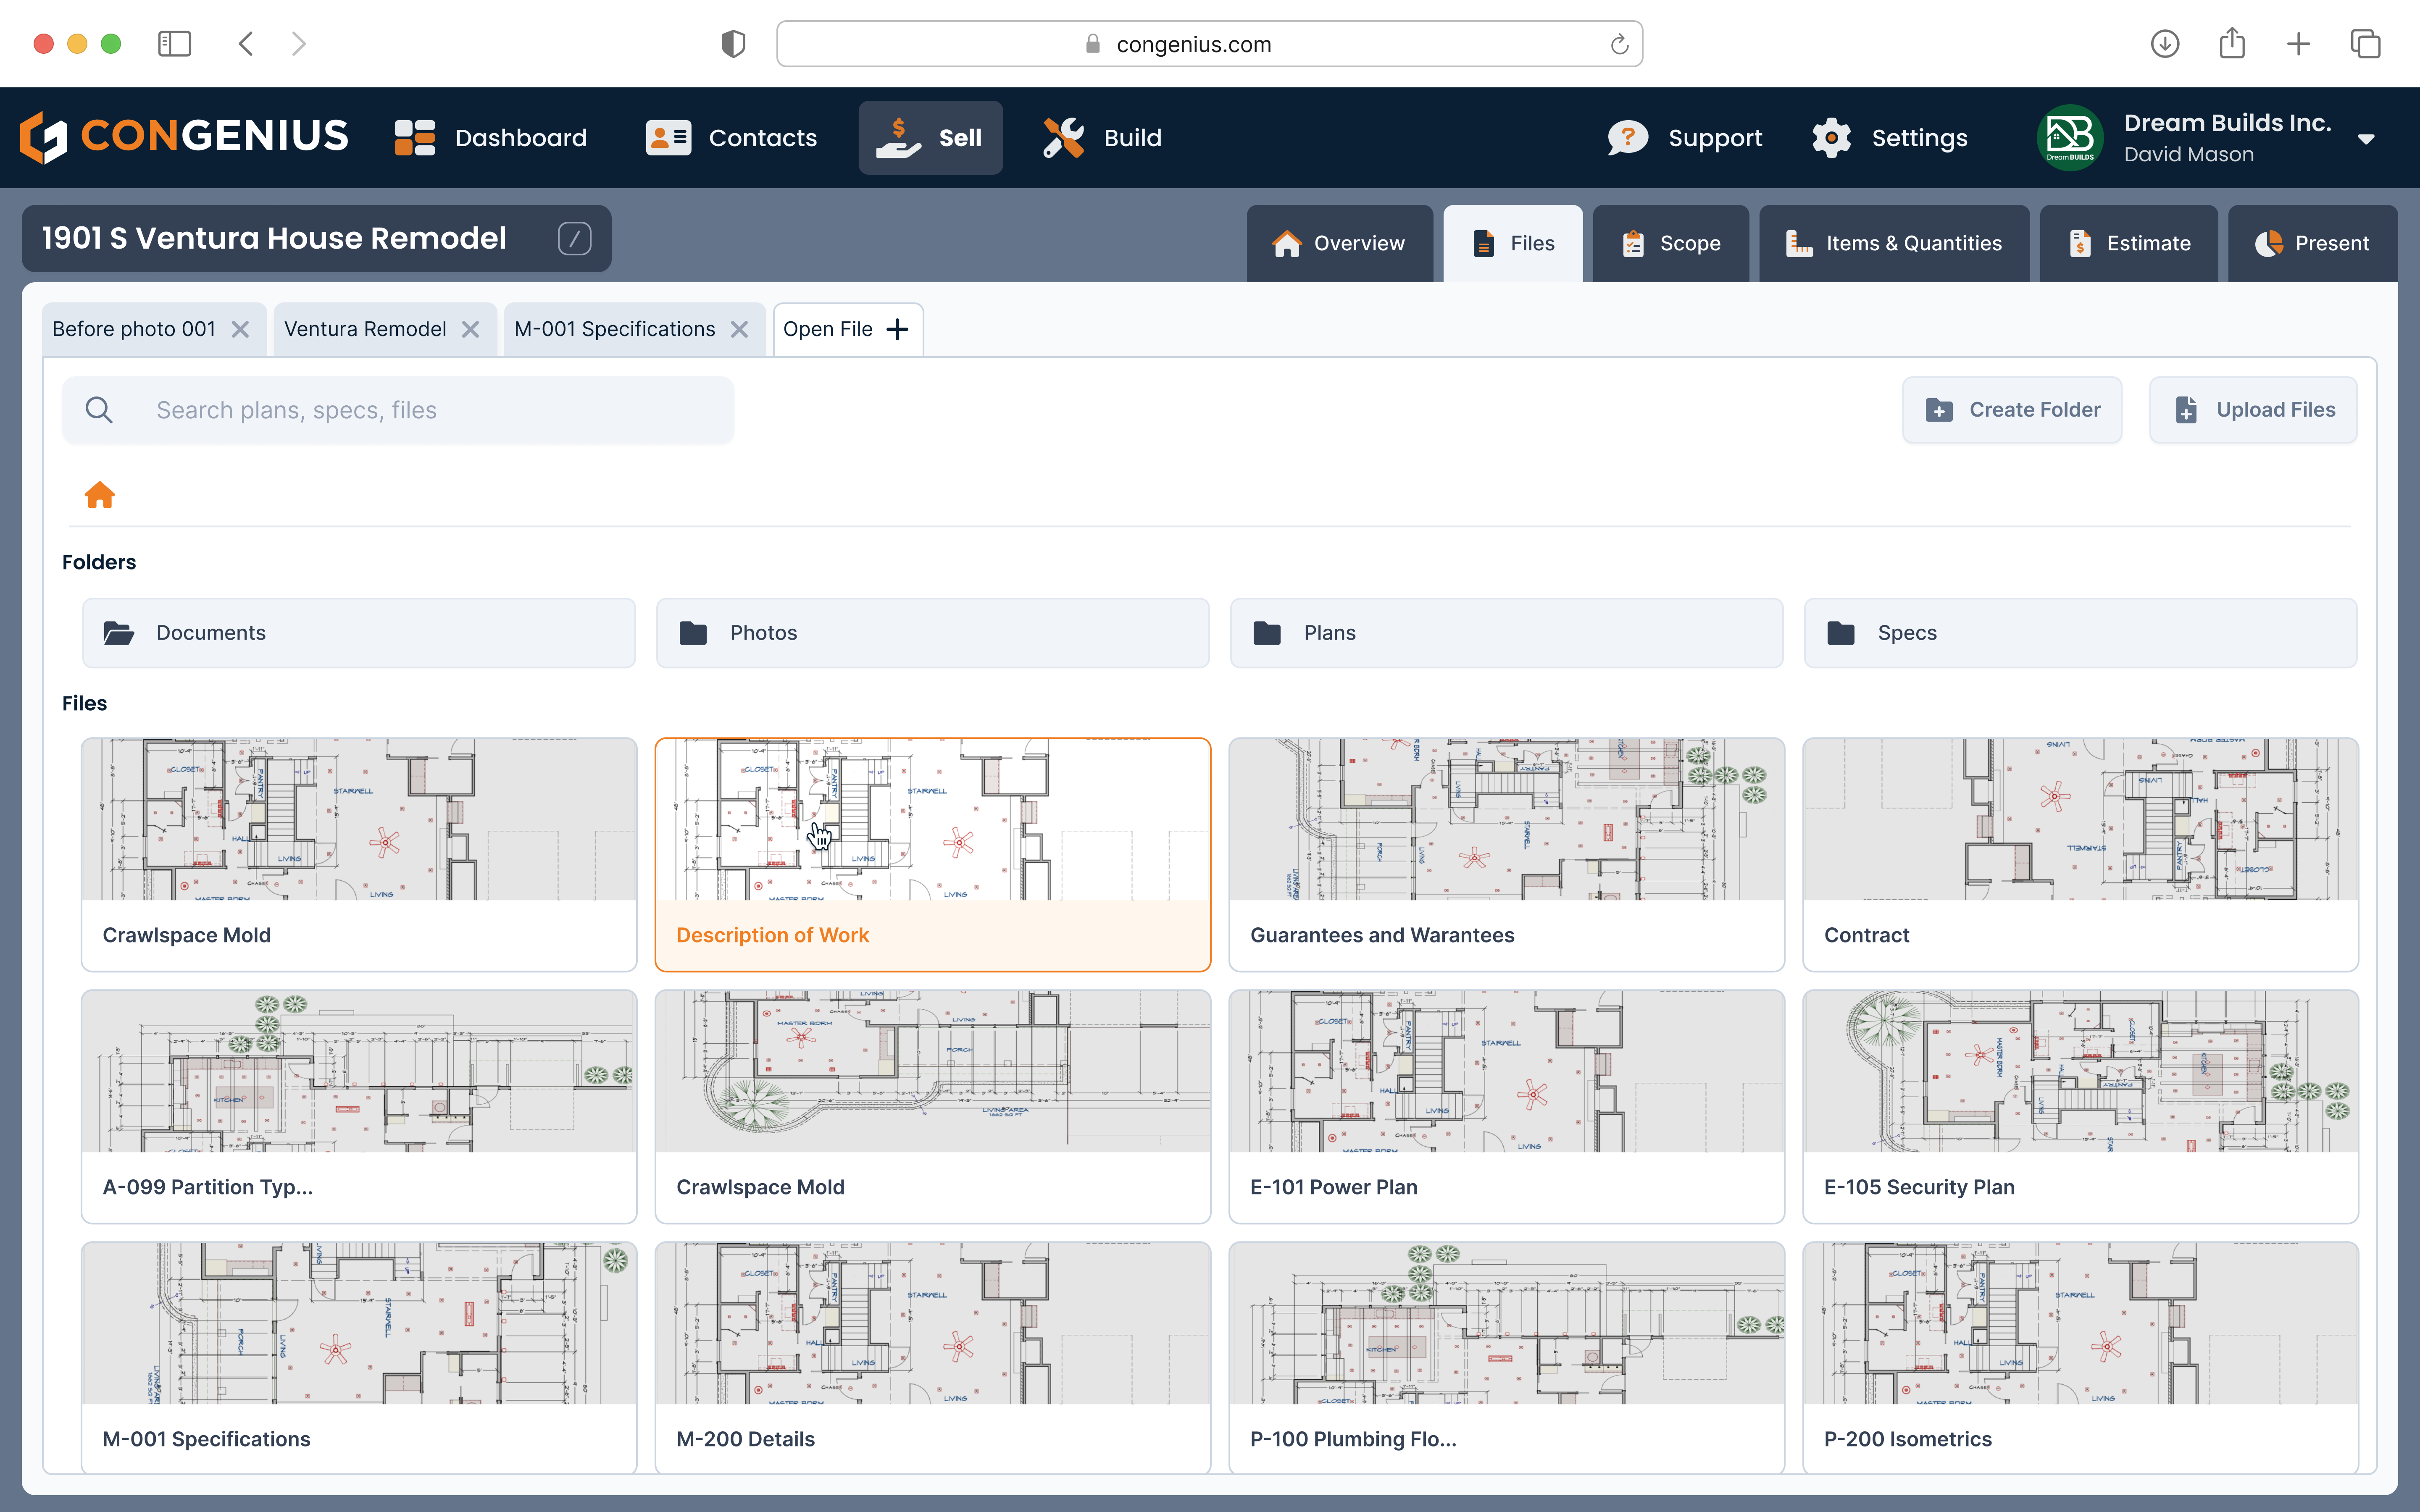This screenshot has height=1512, width=2420.
Task: Edit the project name with pencil icon
Action: pyautogui.click(x=574, y=238)
